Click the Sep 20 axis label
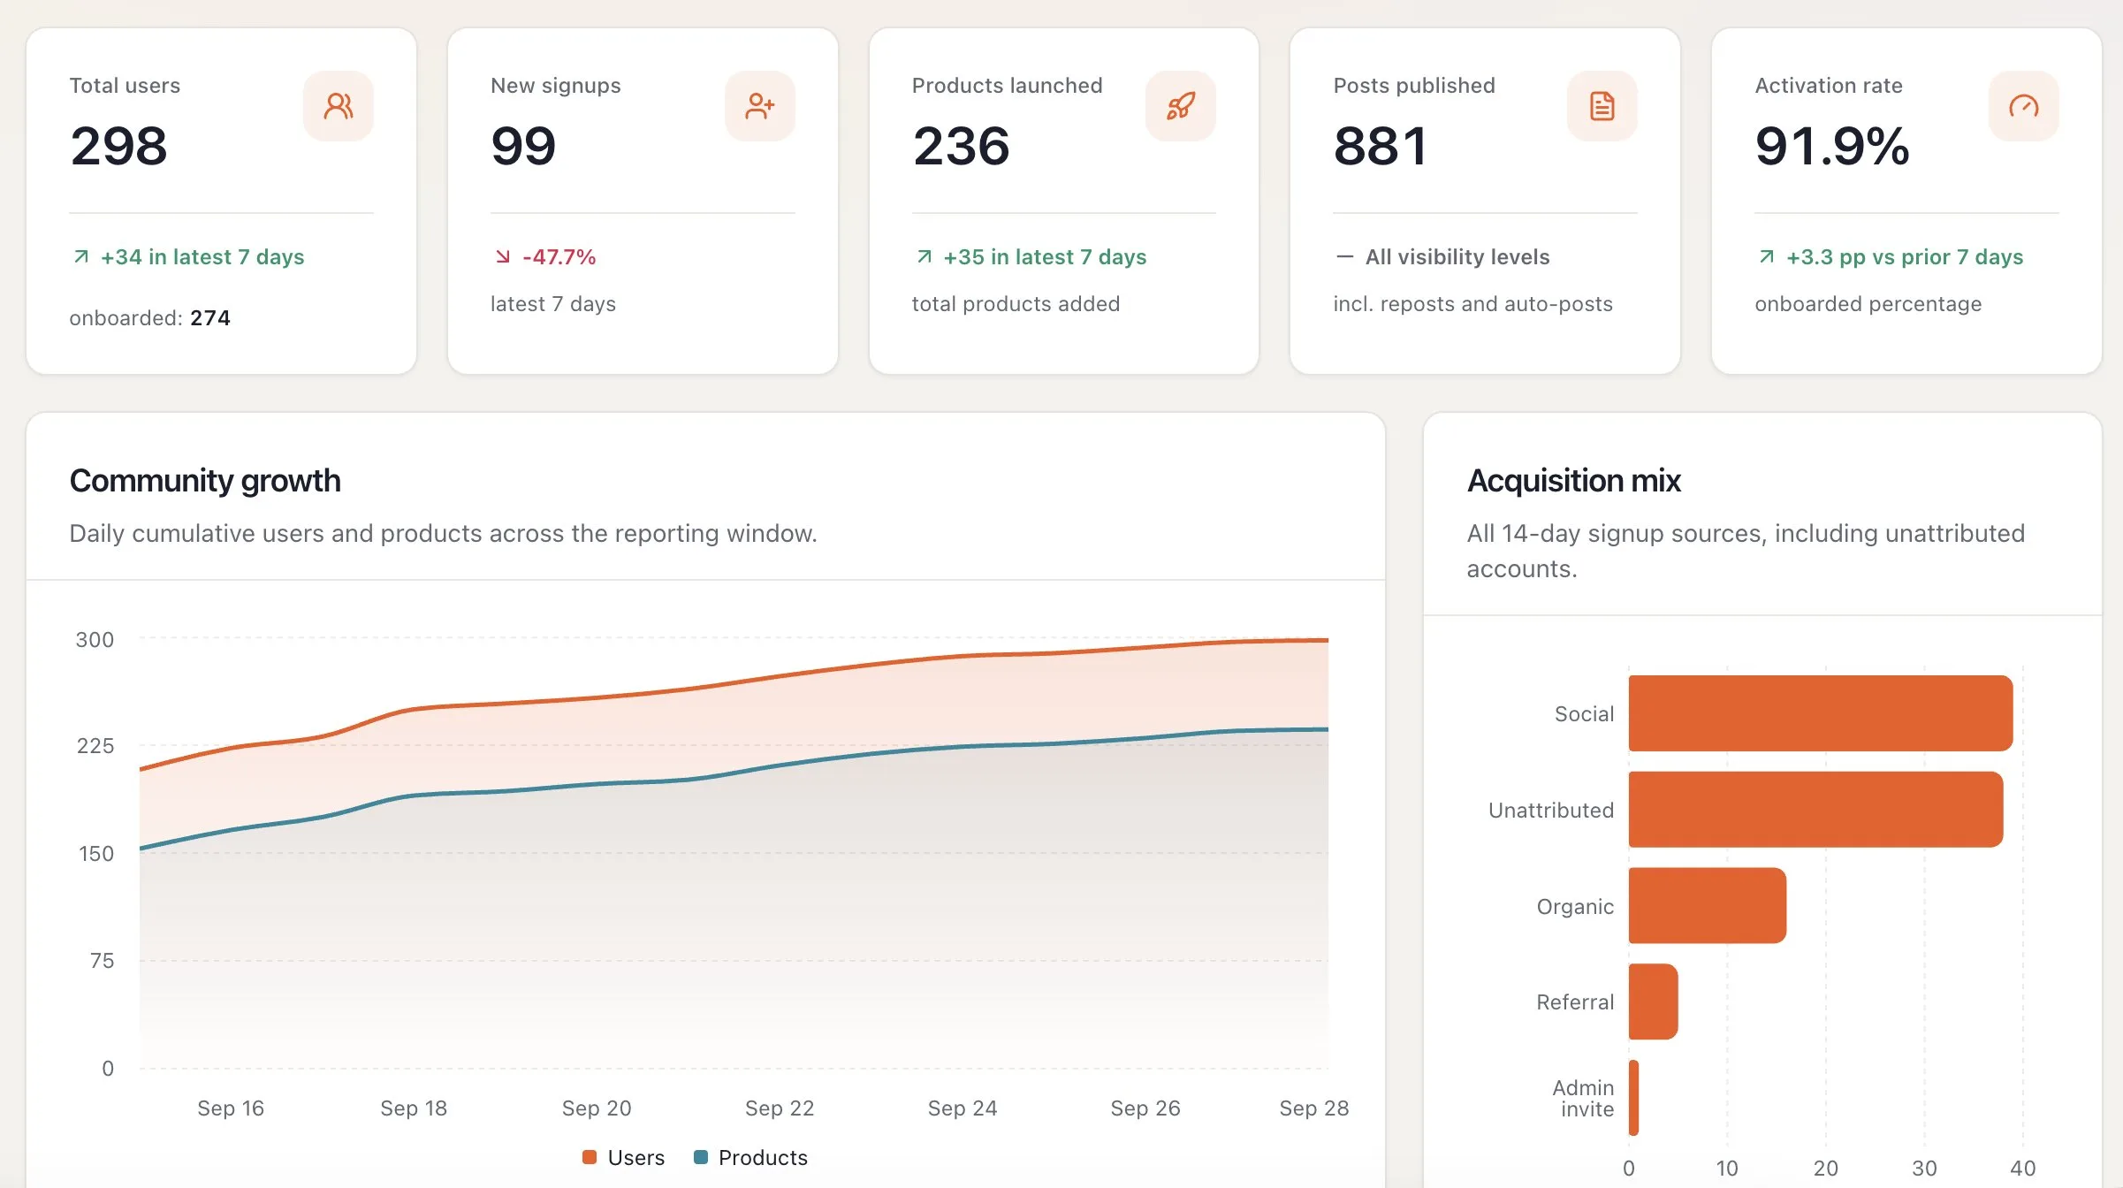Viewport: 2123px width, 1188px height. [x=597, y=1108]
